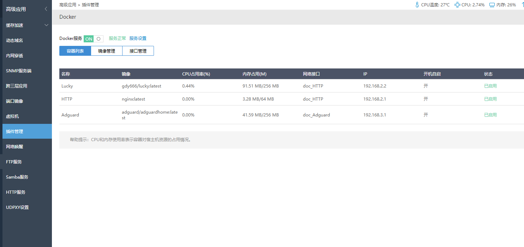Click the adguard/adguardhome:latest image cell
The width and height of the screenshot is (524, 247).
coord(150,115)
